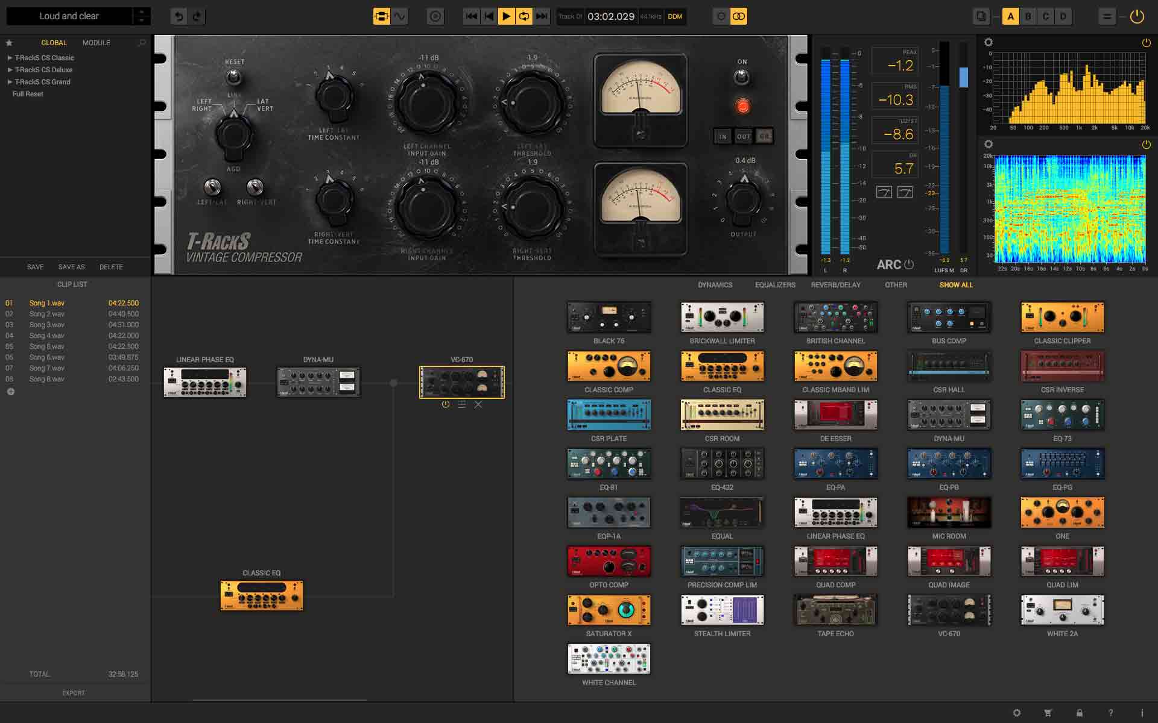The width and height of the screenshot is (1158, 723).
Task: Skip to next track
Action: tap(542, 16)
